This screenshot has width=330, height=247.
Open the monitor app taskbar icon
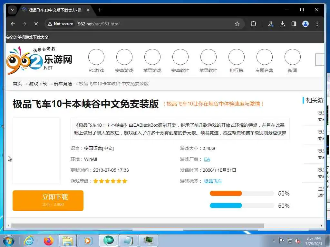click(149, 241)
